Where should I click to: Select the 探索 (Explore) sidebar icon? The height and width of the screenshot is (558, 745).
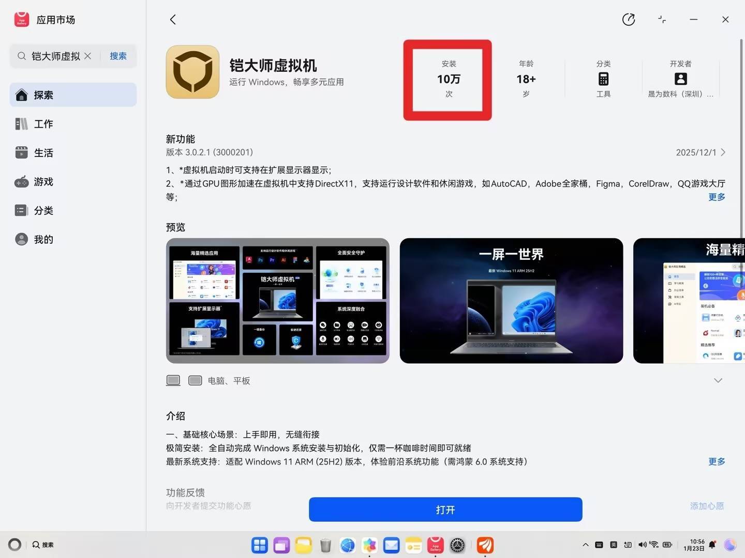[21, 95]
